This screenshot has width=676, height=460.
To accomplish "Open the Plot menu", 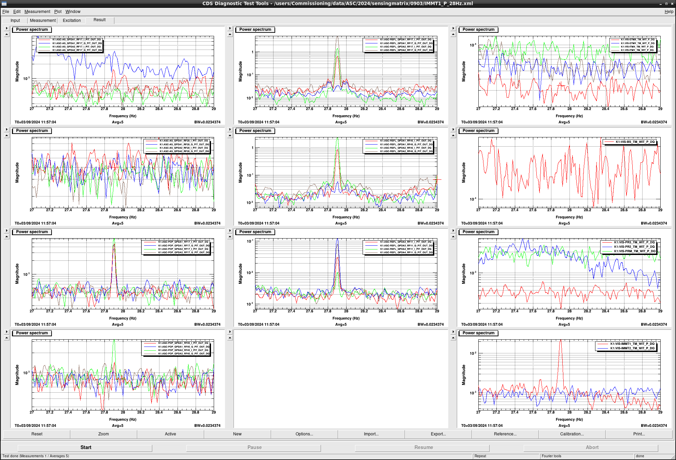I will point(58,12).
